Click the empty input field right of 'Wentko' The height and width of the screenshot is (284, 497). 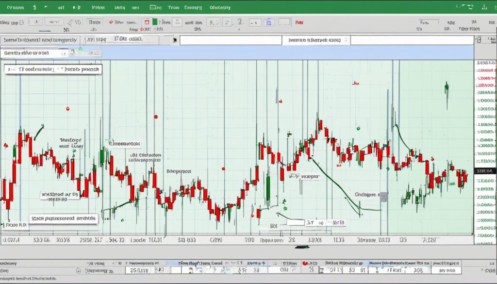[x=412, y=40]
